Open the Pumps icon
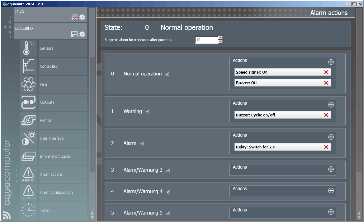This screenshot has width=364, height=222. click(29, 120)
